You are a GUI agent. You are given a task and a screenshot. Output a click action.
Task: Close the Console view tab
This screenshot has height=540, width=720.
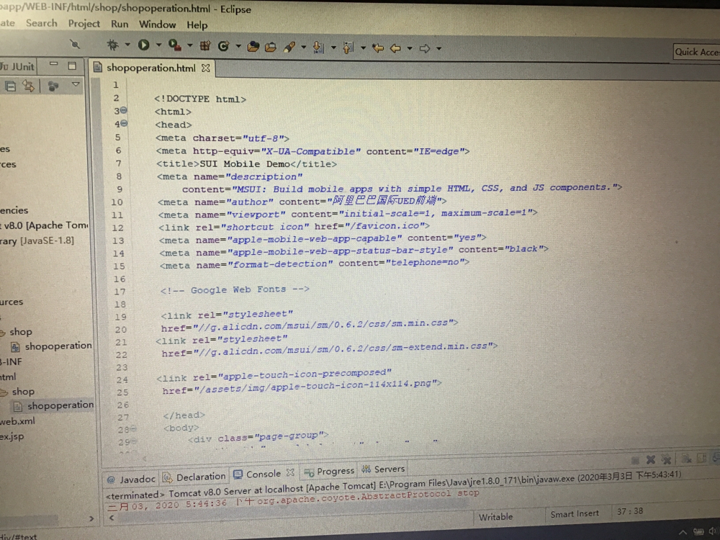click(x=290, y=472)
